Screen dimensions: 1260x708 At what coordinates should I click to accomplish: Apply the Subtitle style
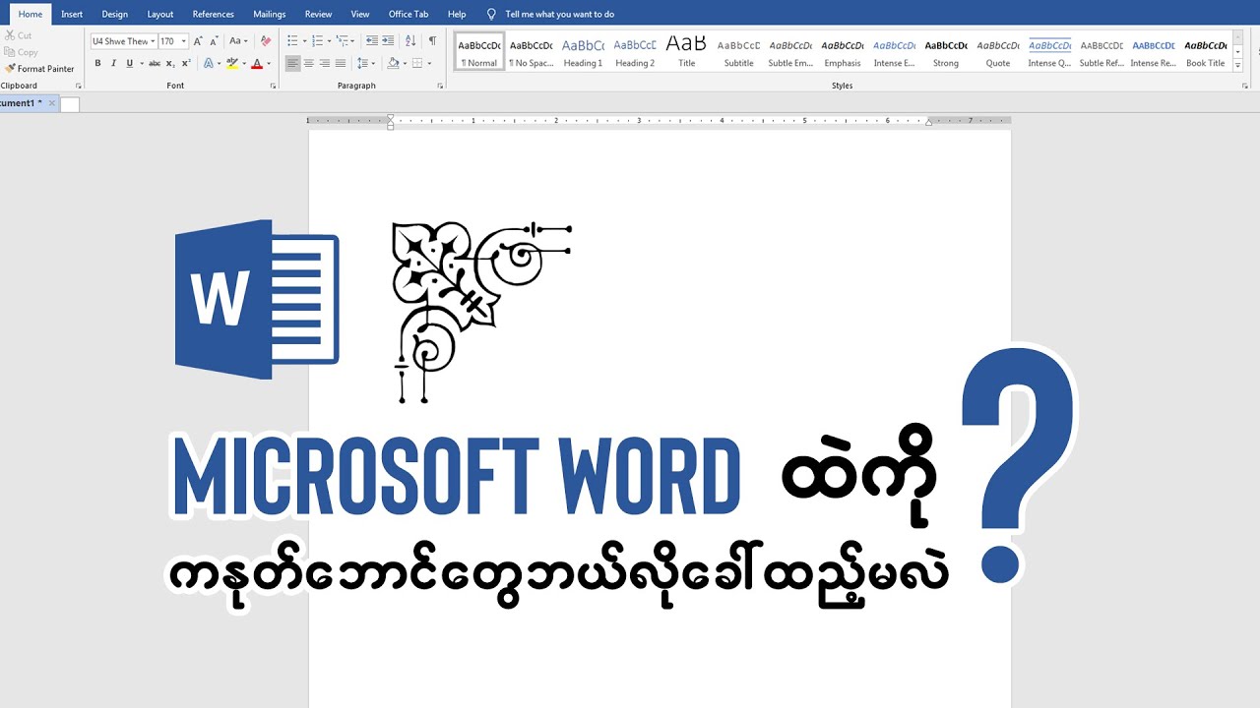coord(738,52)
